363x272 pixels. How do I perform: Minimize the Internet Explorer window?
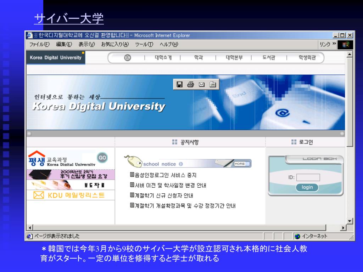point(336,35)
